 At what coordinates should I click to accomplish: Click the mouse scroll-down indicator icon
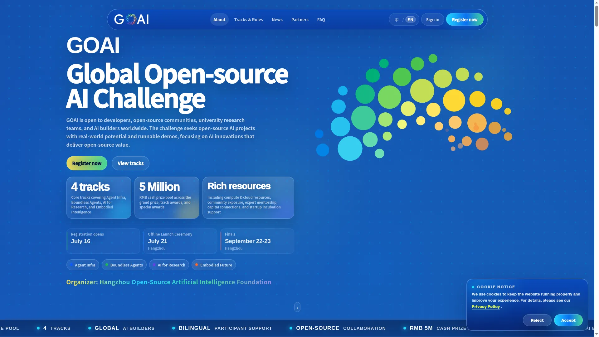(x=297, y=307)
